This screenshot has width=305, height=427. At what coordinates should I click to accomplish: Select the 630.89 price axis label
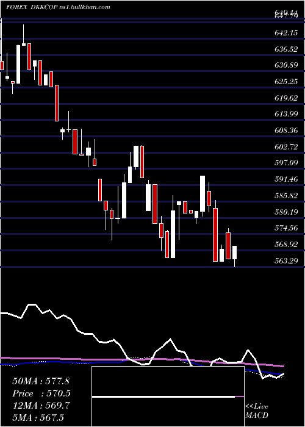point(286,65)
